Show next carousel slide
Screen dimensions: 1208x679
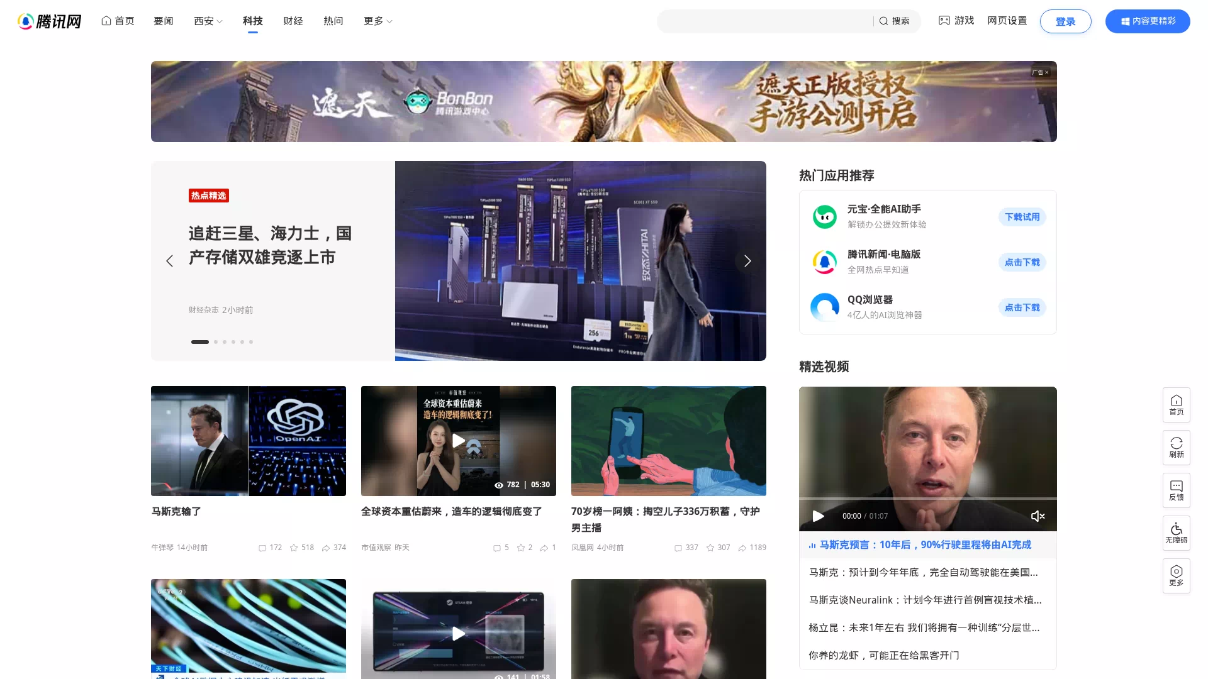(747, 261)
